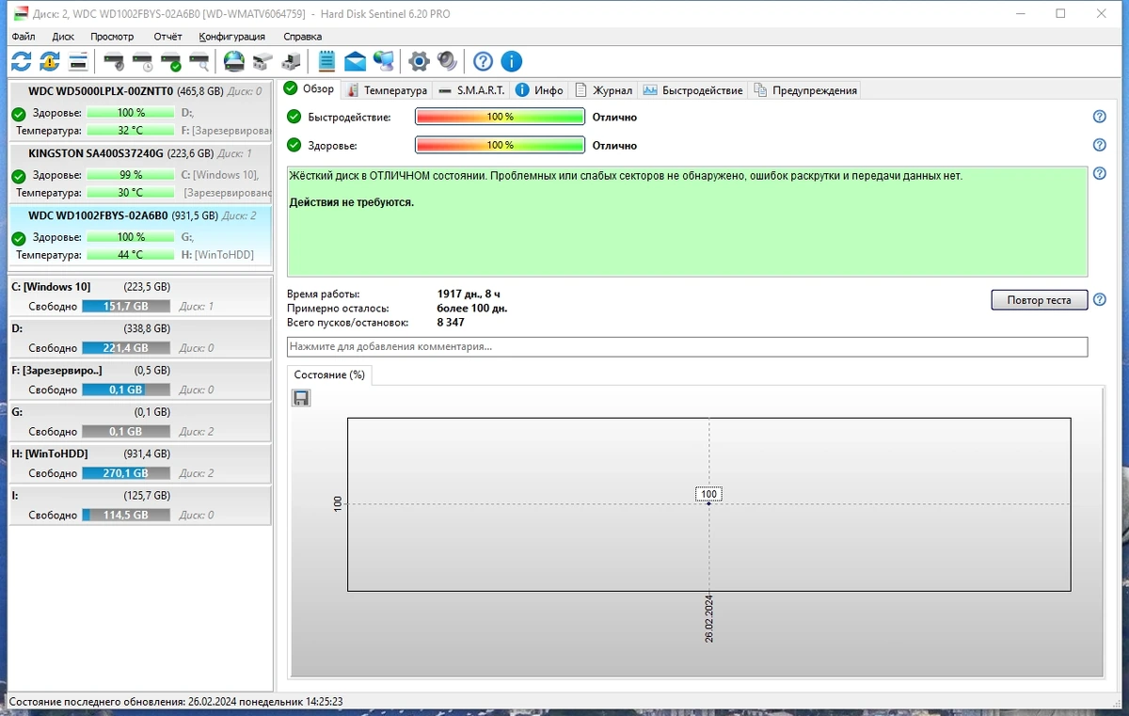Open the Отчёт menu

pyautogui.click(x=167, y=37)
